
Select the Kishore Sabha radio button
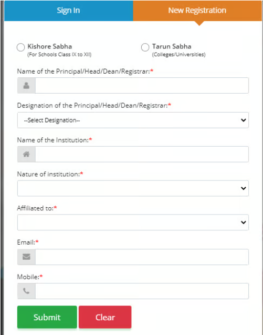pyautogui.click(x=20, y=47)
